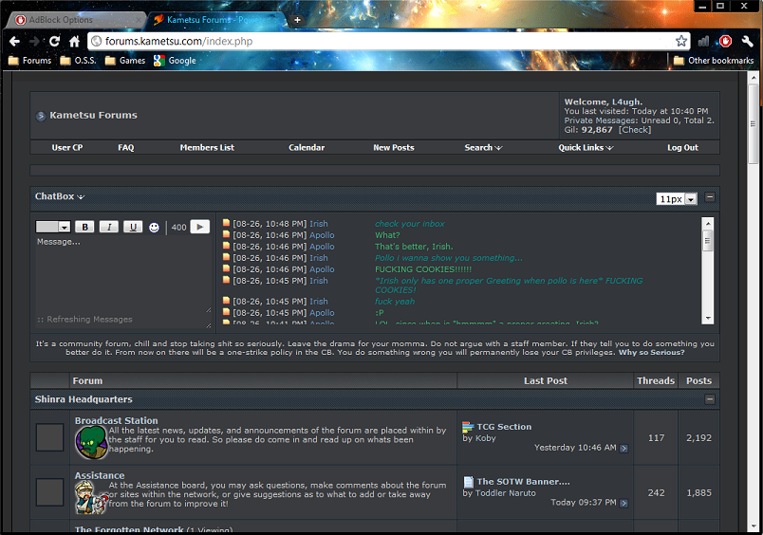Open Broadcast Station forum

point(117,421)
